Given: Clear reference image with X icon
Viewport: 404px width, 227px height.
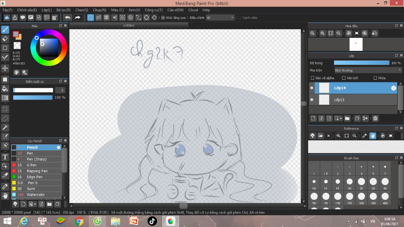Looking at the screenshot, I should (x=329, y=136).
